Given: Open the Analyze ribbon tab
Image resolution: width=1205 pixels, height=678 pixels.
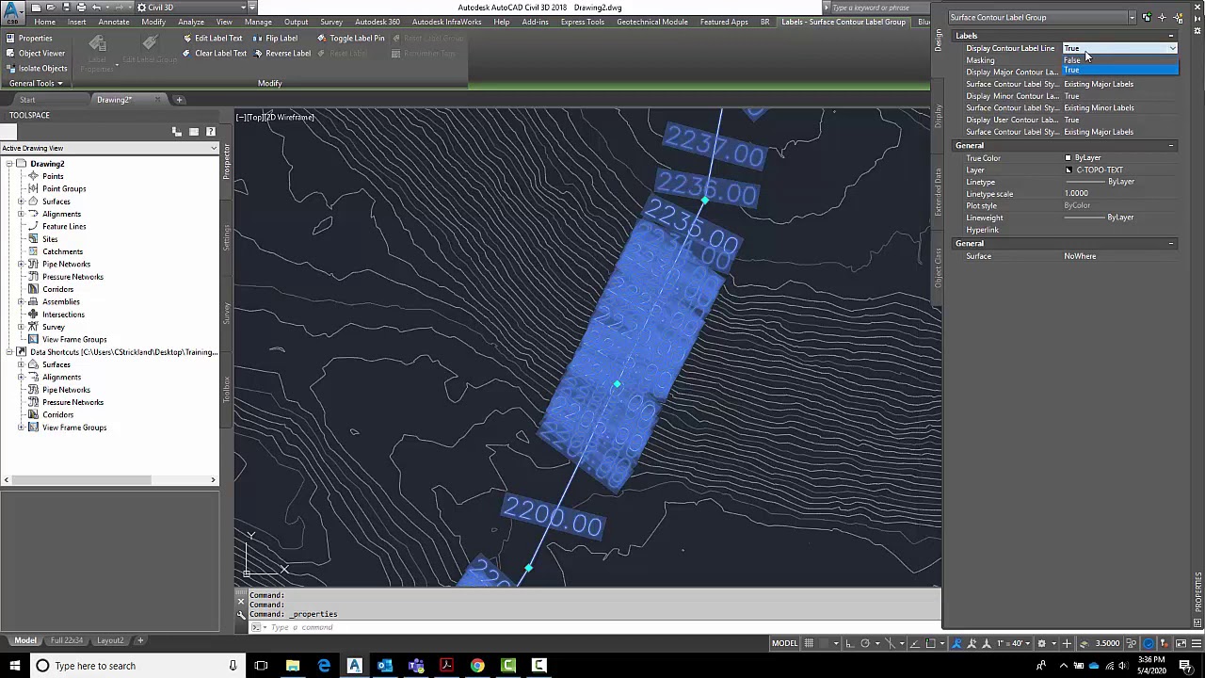Looking at the screenshot, I should click(x=191, y=22).
